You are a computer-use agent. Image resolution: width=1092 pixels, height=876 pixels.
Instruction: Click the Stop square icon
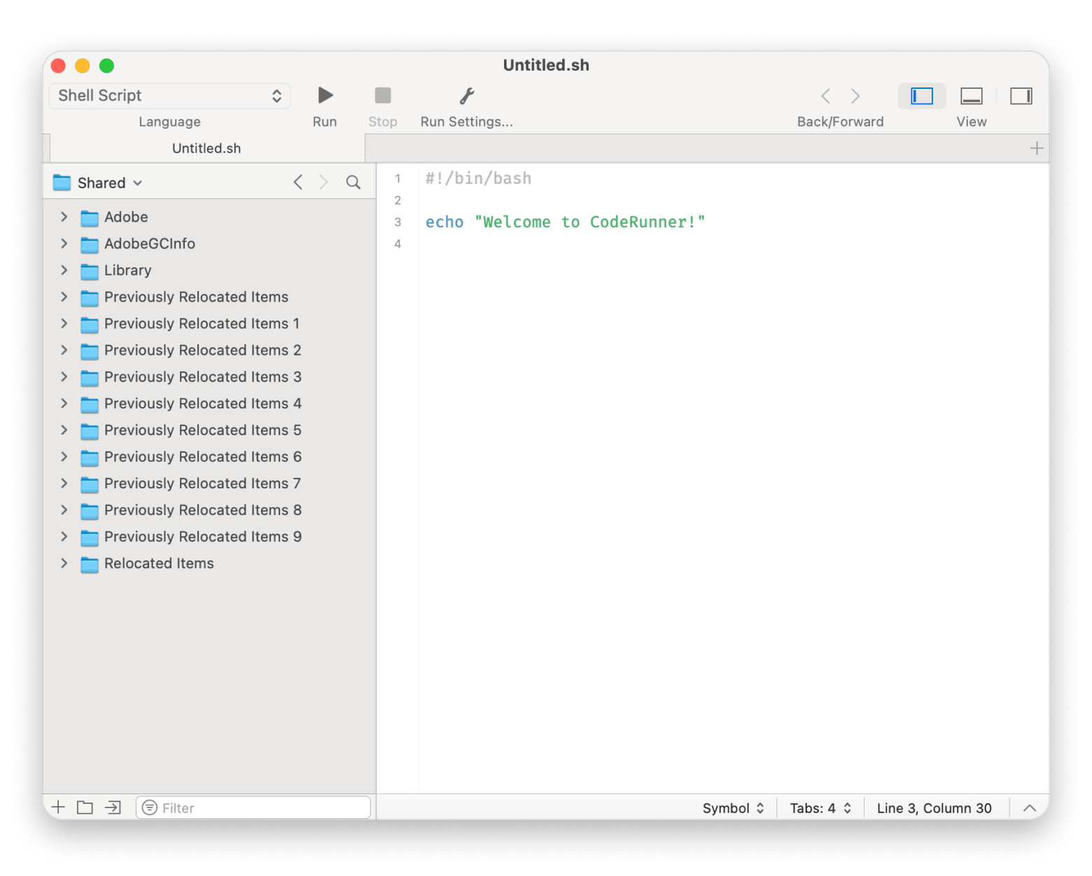point(383,95)
